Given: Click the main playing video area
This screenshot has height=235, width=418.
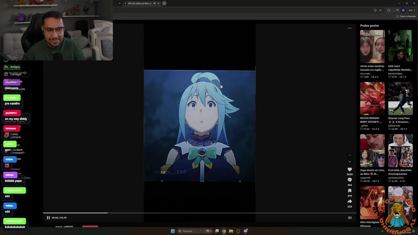Looking at the screenshot, I should (200, 126).
